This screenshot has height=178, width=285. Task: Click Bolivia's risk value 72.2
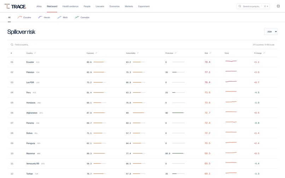tap(208, 133)
